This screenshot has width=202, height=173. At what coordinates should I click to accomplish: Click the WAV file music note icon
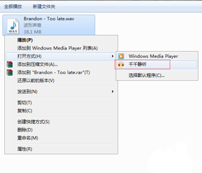13,26
